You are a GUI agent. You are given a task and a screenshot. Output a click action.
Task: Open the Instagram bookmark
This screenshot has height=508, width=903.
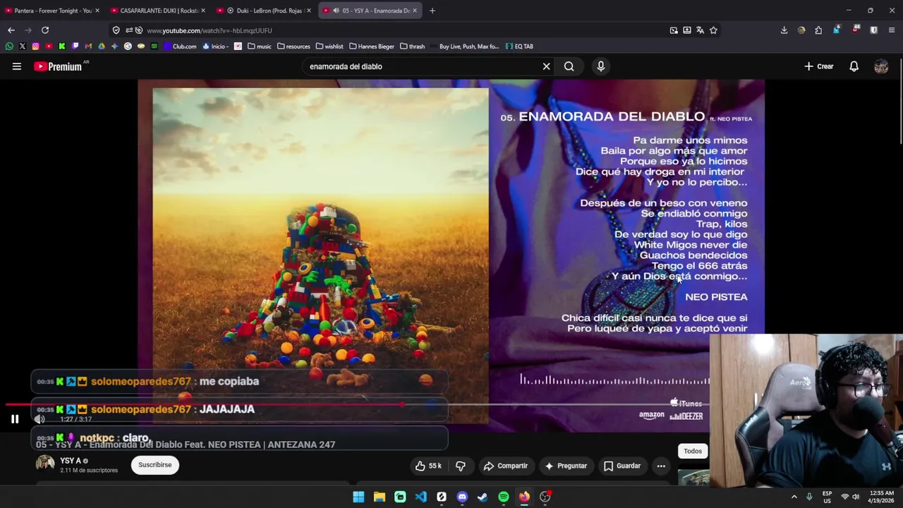pyautogui.click(x=35, y=47)
